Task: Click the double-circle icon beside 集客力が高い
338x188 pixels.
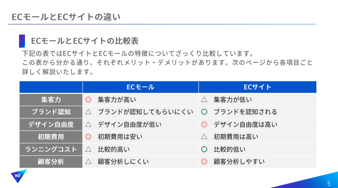Action: coord(88,100)
